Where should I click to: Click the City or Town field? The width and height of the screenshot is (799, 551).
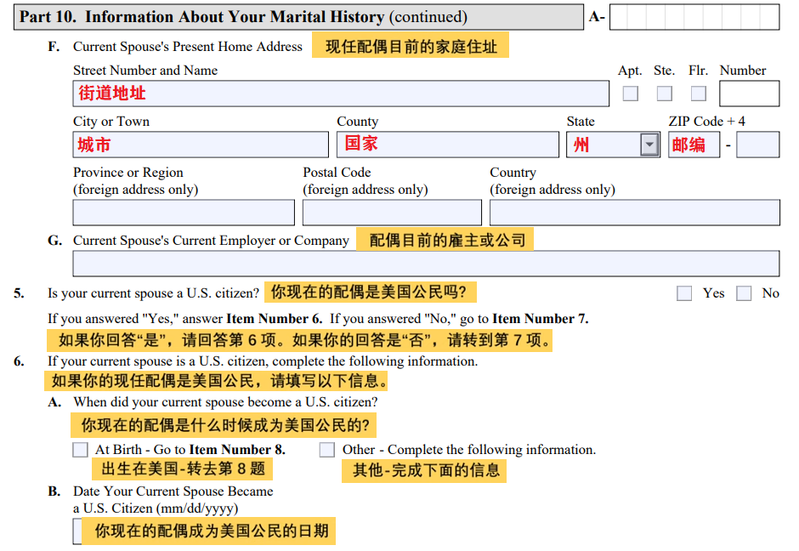pos(201,145)
